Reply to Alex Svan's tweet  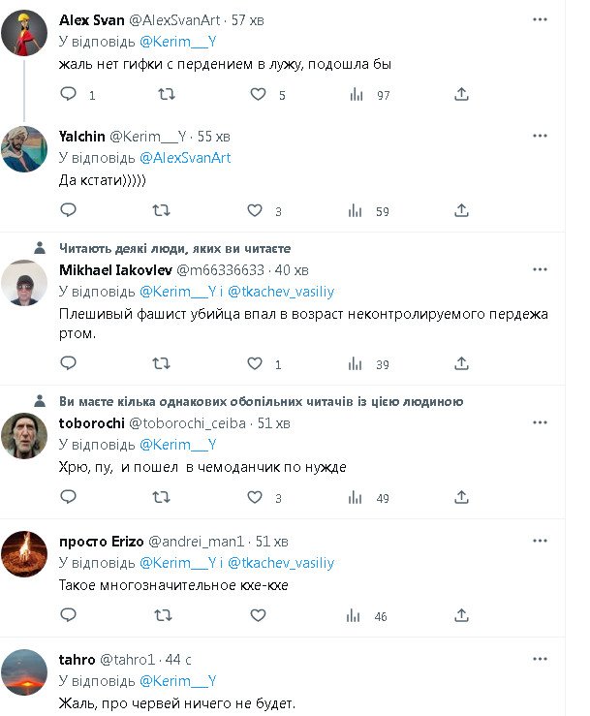[69, 94]
